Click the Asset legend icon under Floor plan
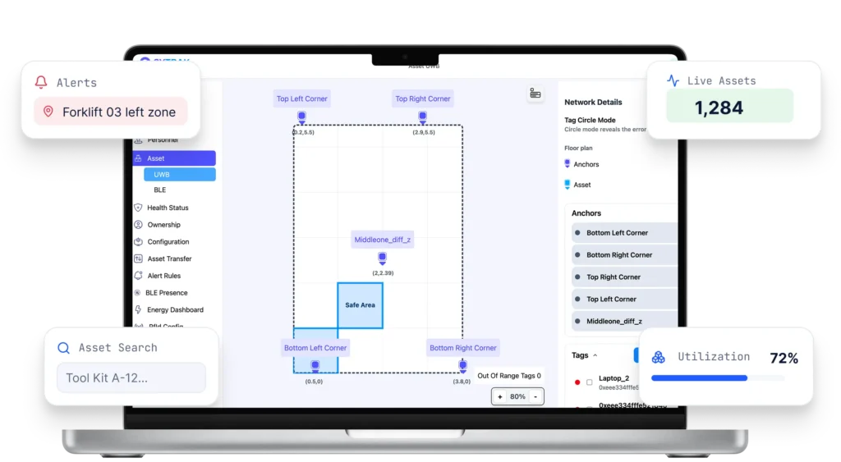Viewport: 841px width, 462px height. pyautogui.click(x=567, y=185)
